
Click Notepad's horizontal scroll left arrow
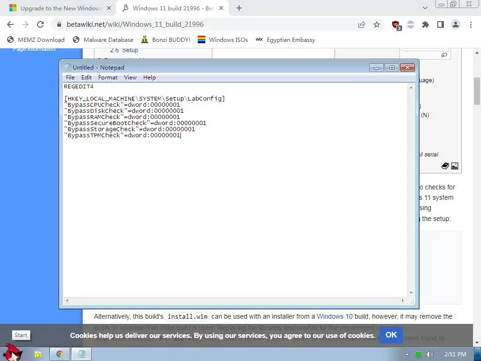(x=67, y=300)
